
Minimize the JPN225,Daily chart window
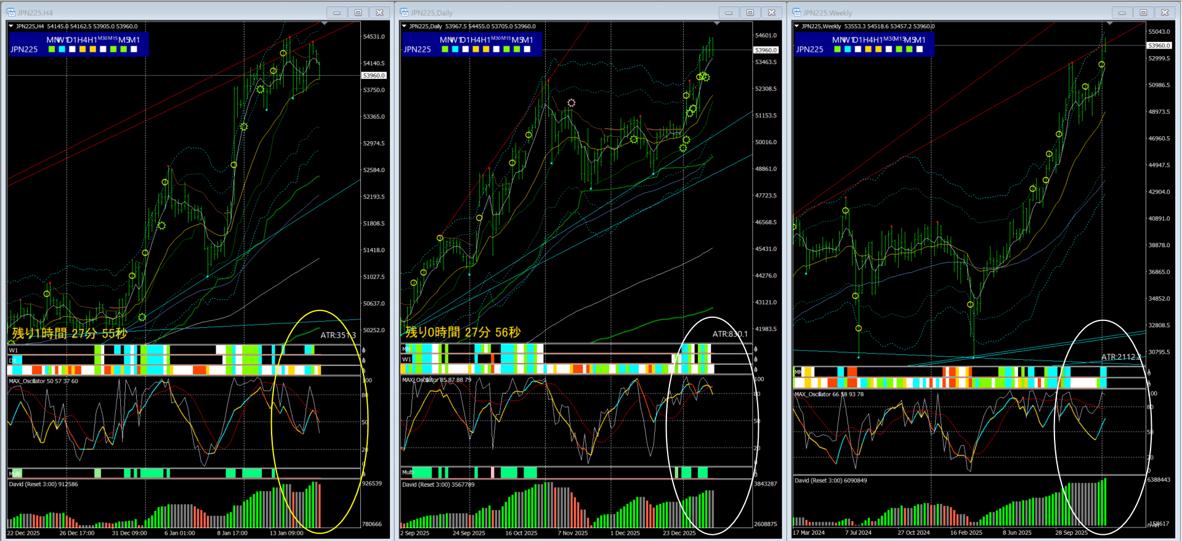pyautogui.click(x=729, y=12)
